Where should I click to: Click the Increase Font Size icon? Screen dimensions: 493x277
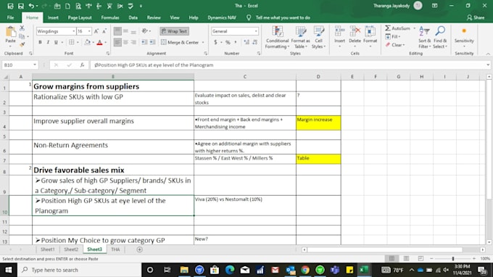pos(96,31)
